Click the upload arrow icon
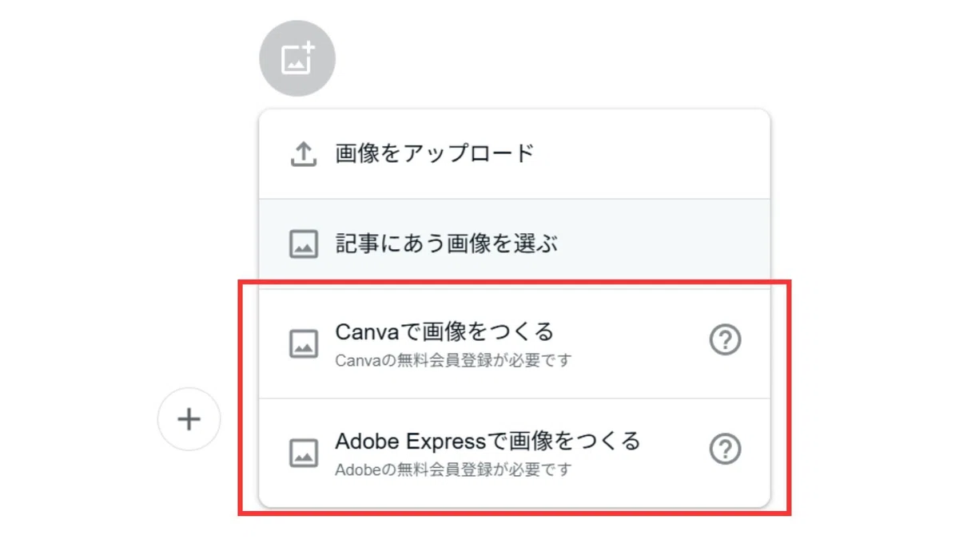Screen dimensions: 959x539 [303, 154]
